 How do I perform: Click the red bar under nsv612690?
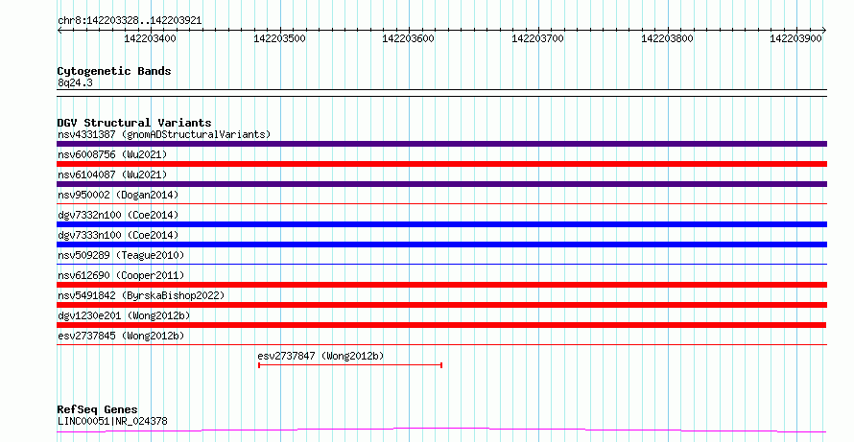[x=441, y=285]
